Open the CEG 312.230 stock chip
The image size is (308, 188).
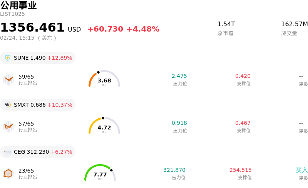click(38, 152)
